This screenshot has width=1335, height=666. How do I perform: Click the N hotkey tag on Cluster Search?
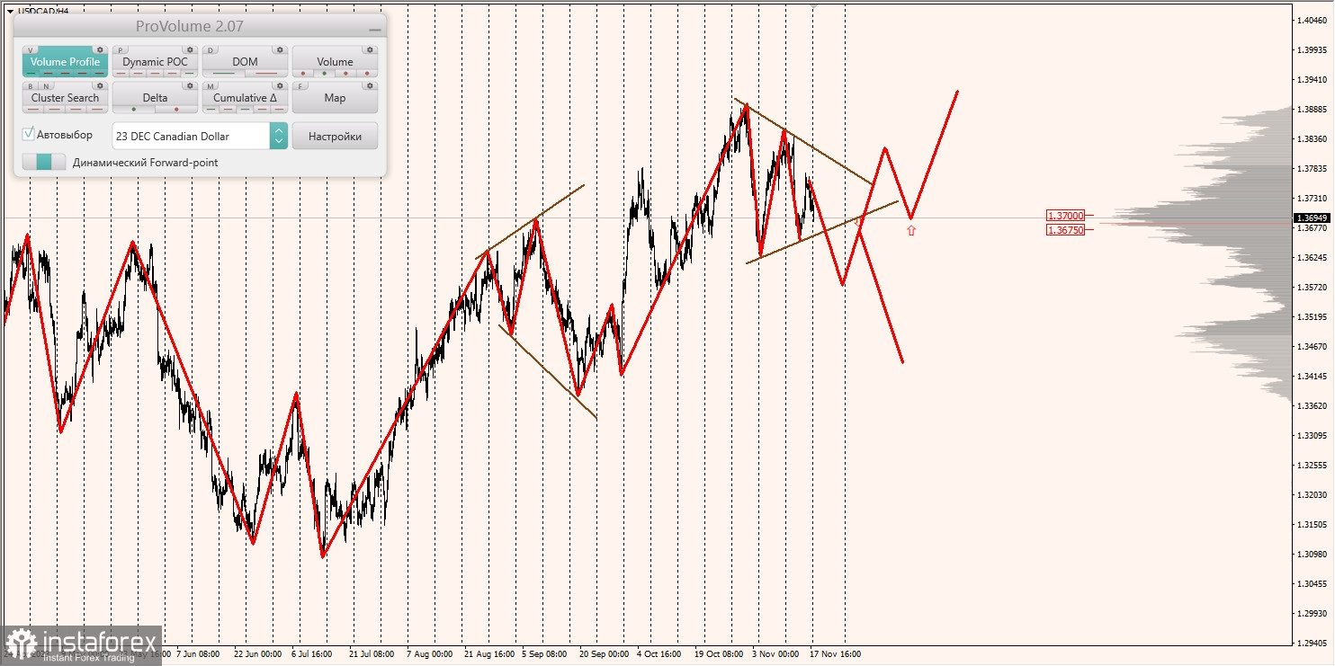(x=46, y=86)
